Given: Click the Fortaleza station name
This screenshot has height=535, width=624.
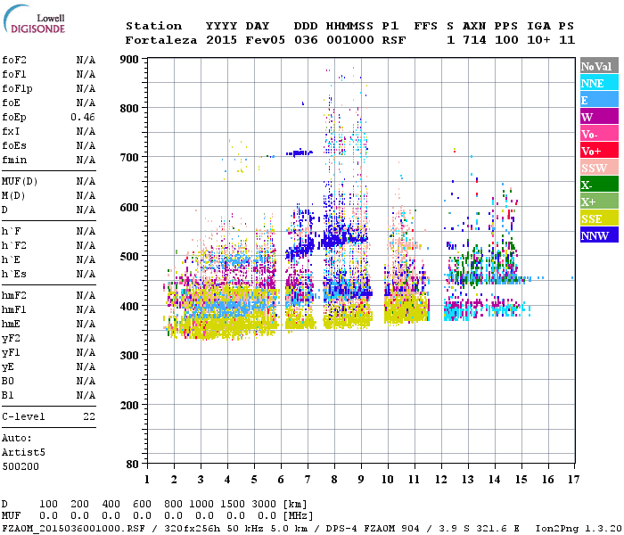Looking at the screenshot, I should [161, 40].
